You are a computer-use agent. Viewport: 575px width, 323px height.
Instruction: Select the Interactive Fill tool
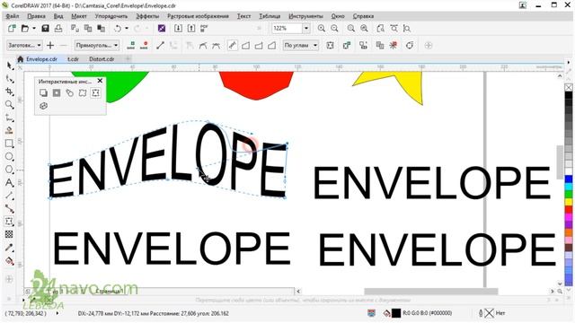pyautogui.click(x=9, y=261)
